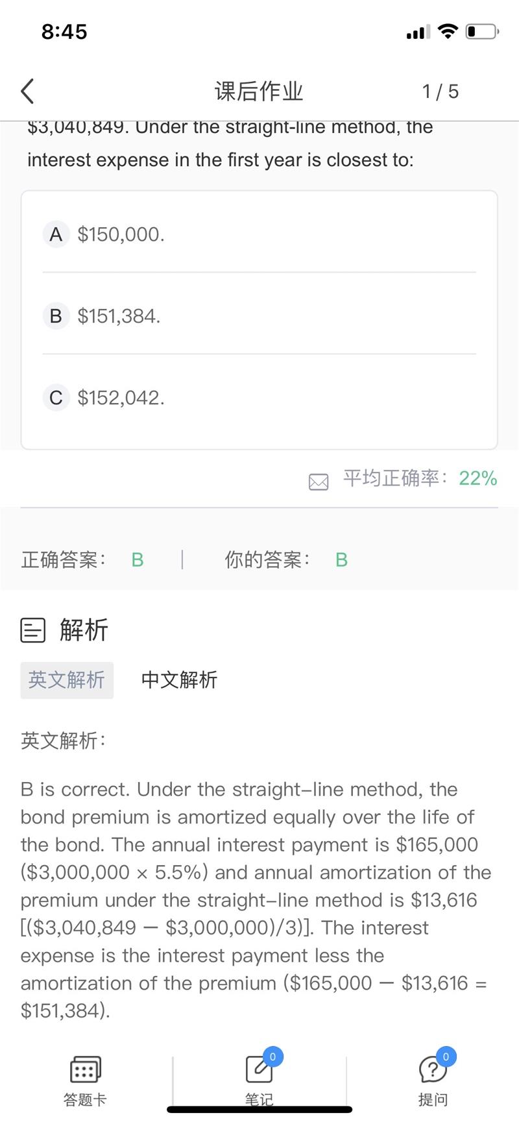Screen dimensions: 519x1124
Task: Tap the 1 / 5 question counter
Action: coord(441,92)
